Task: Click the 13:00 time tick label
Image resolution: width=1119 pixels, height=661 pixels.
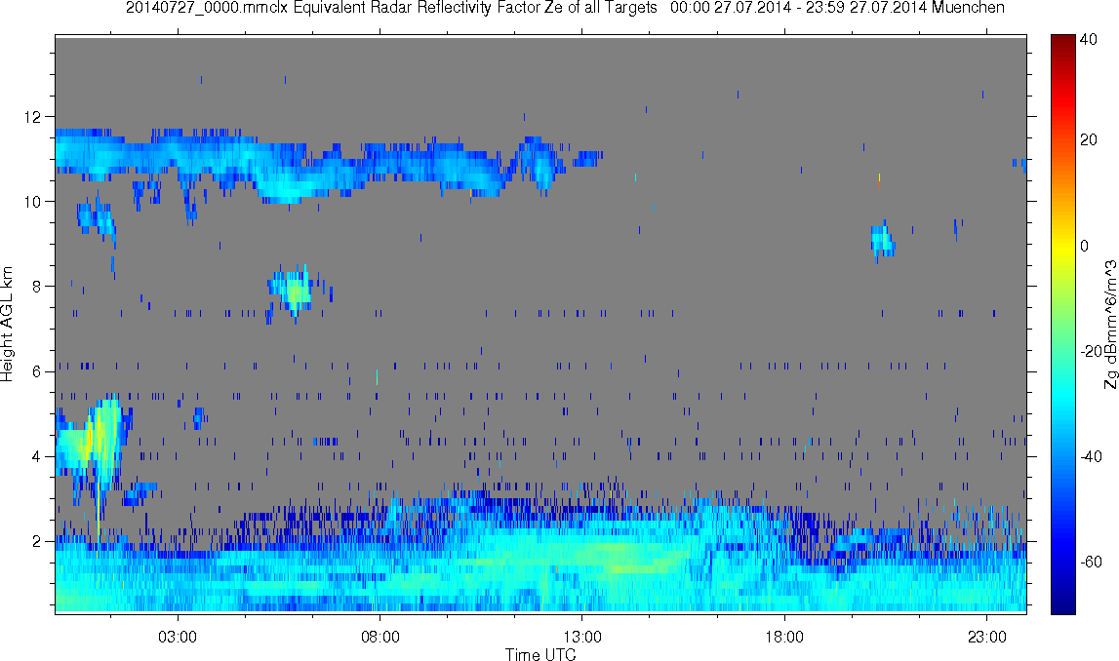Action: [581, 636]
